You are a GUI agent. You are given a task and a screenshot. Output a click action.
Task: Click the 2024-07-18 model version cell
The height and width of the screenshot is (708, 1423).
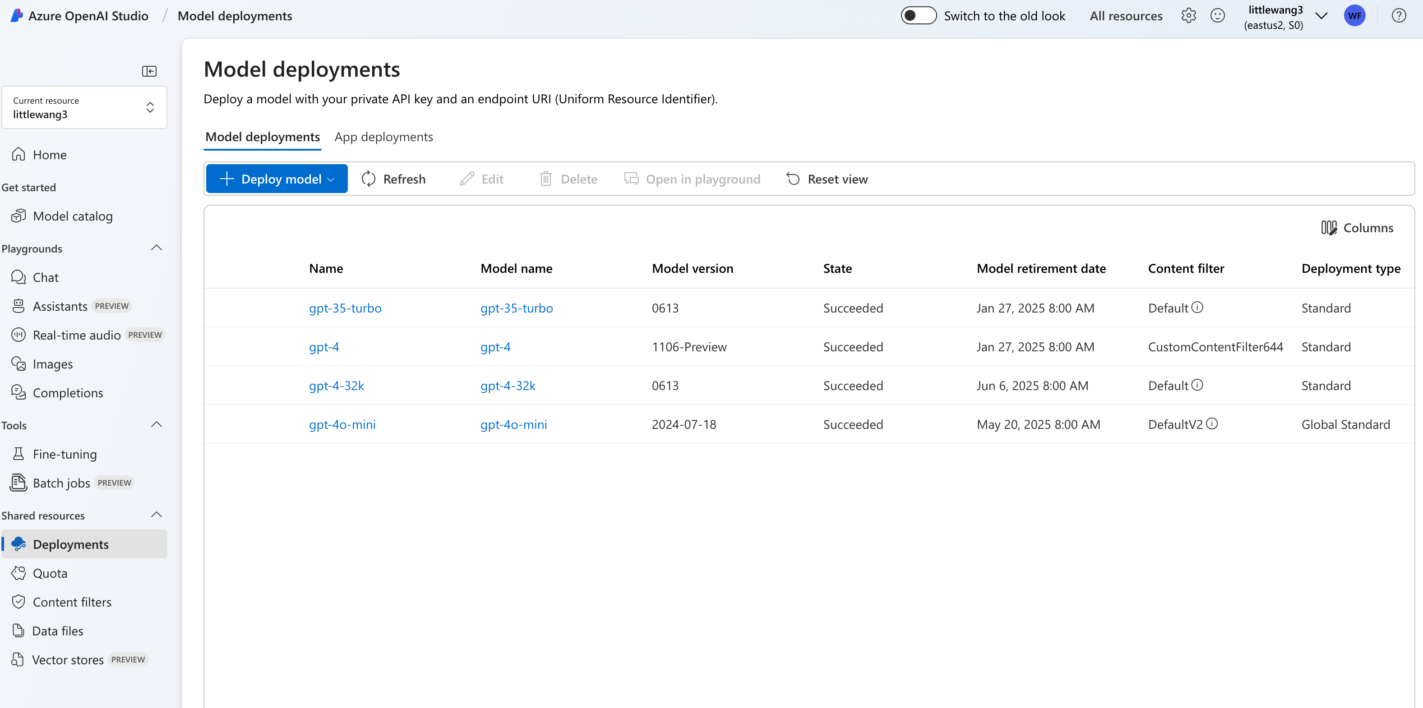point(684,424)
